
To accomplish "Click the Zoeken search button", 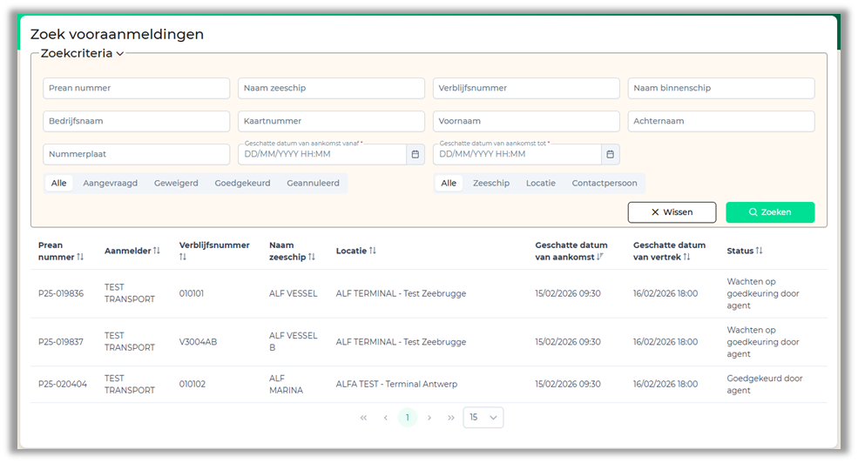I will [x=770, y=212].
